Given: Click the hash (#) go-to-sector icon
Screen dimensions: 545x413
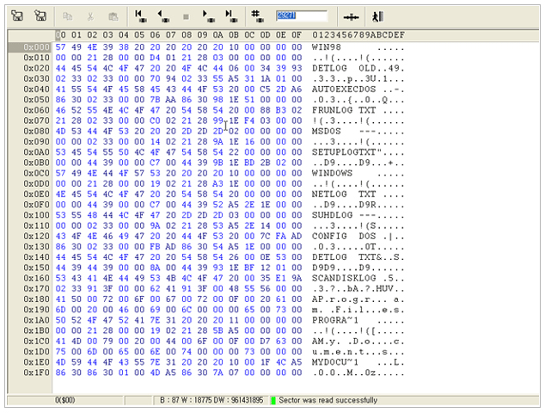Looking at the screenshot, I should 256,15.
